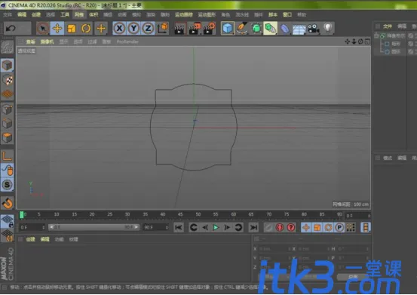The image size is (417, 295).
Task: Switch to Workplane mode orange grid icon
Action: click(x=8, y=94)
